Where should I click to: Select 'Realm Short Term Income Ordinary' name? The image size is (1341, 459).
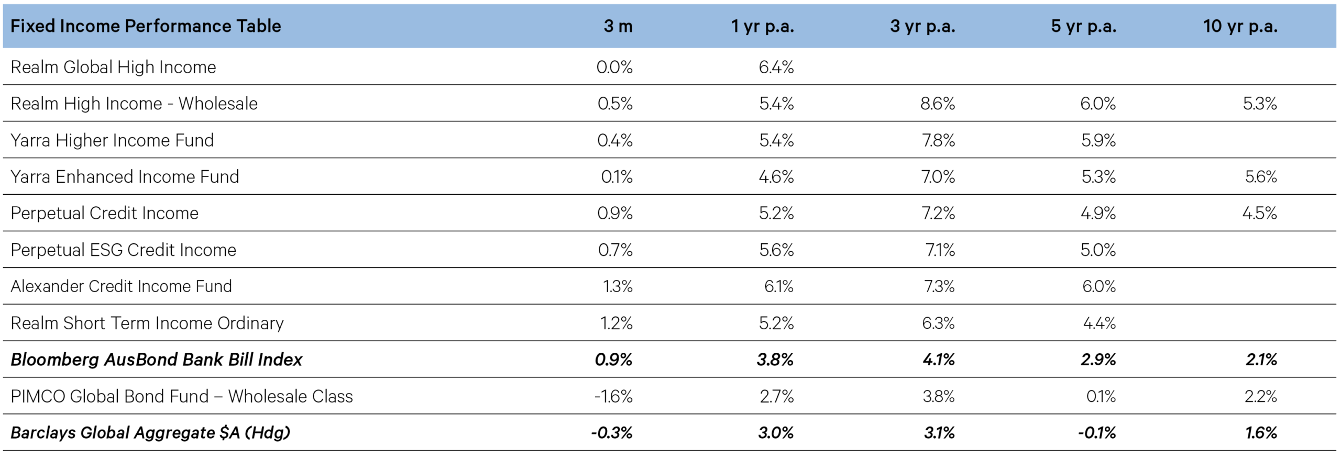pos(147,323)
